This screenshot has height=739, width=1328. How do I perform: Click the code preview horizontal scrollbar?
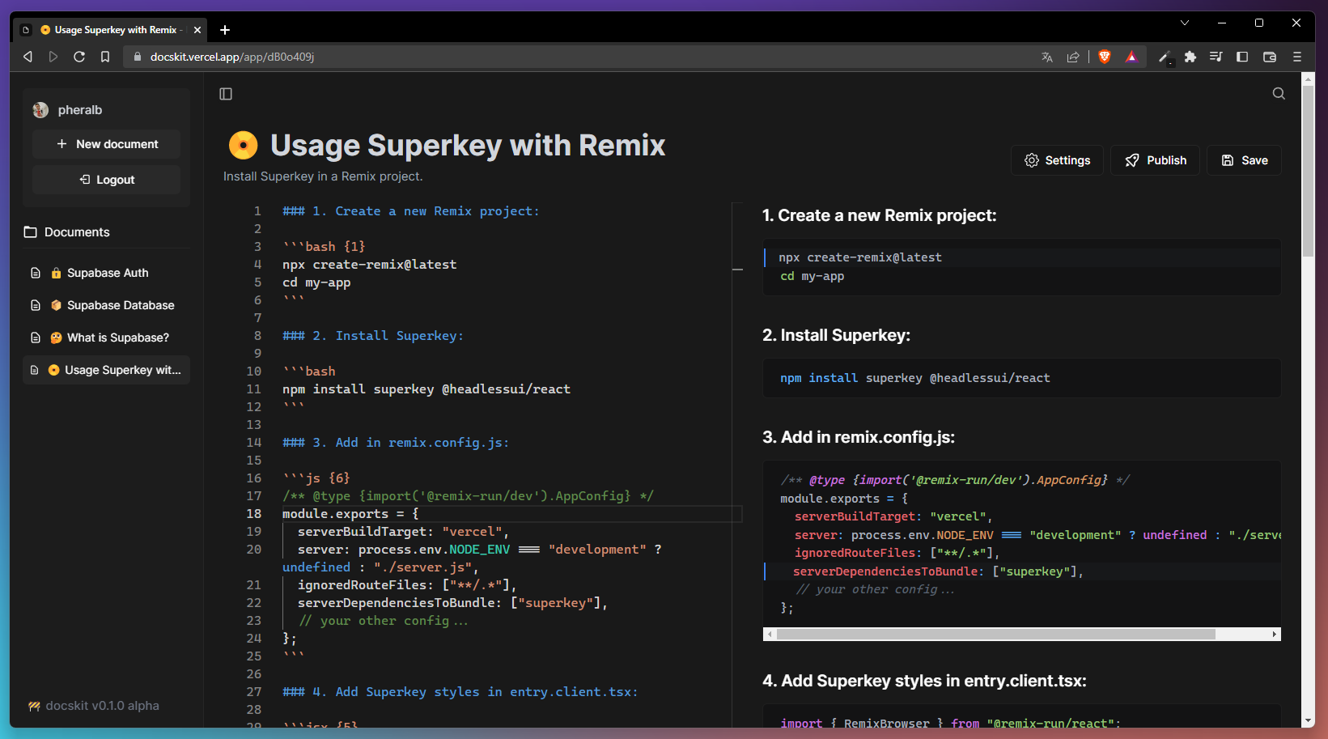coord(996,635)
